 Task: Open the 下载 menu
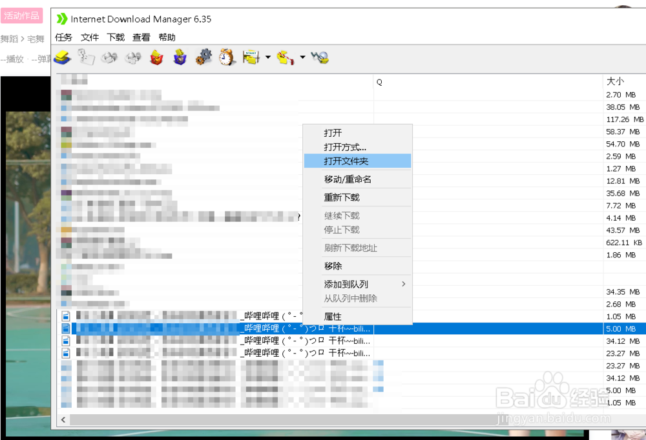(116, 37)
